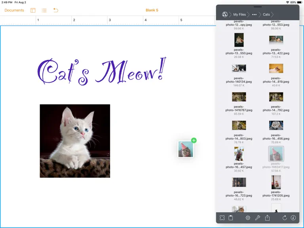304x228 pixels.
Task: Open the settings gear in file panel
Action: (248, 218)
